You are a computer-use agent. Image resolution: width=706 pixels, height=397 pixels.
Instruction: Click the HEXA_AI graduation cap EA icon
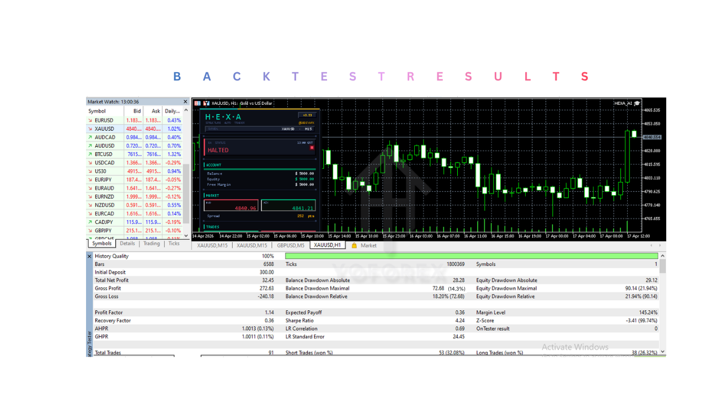pos(638,103)
